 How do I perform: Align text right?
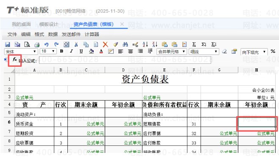tap(140, 52)
